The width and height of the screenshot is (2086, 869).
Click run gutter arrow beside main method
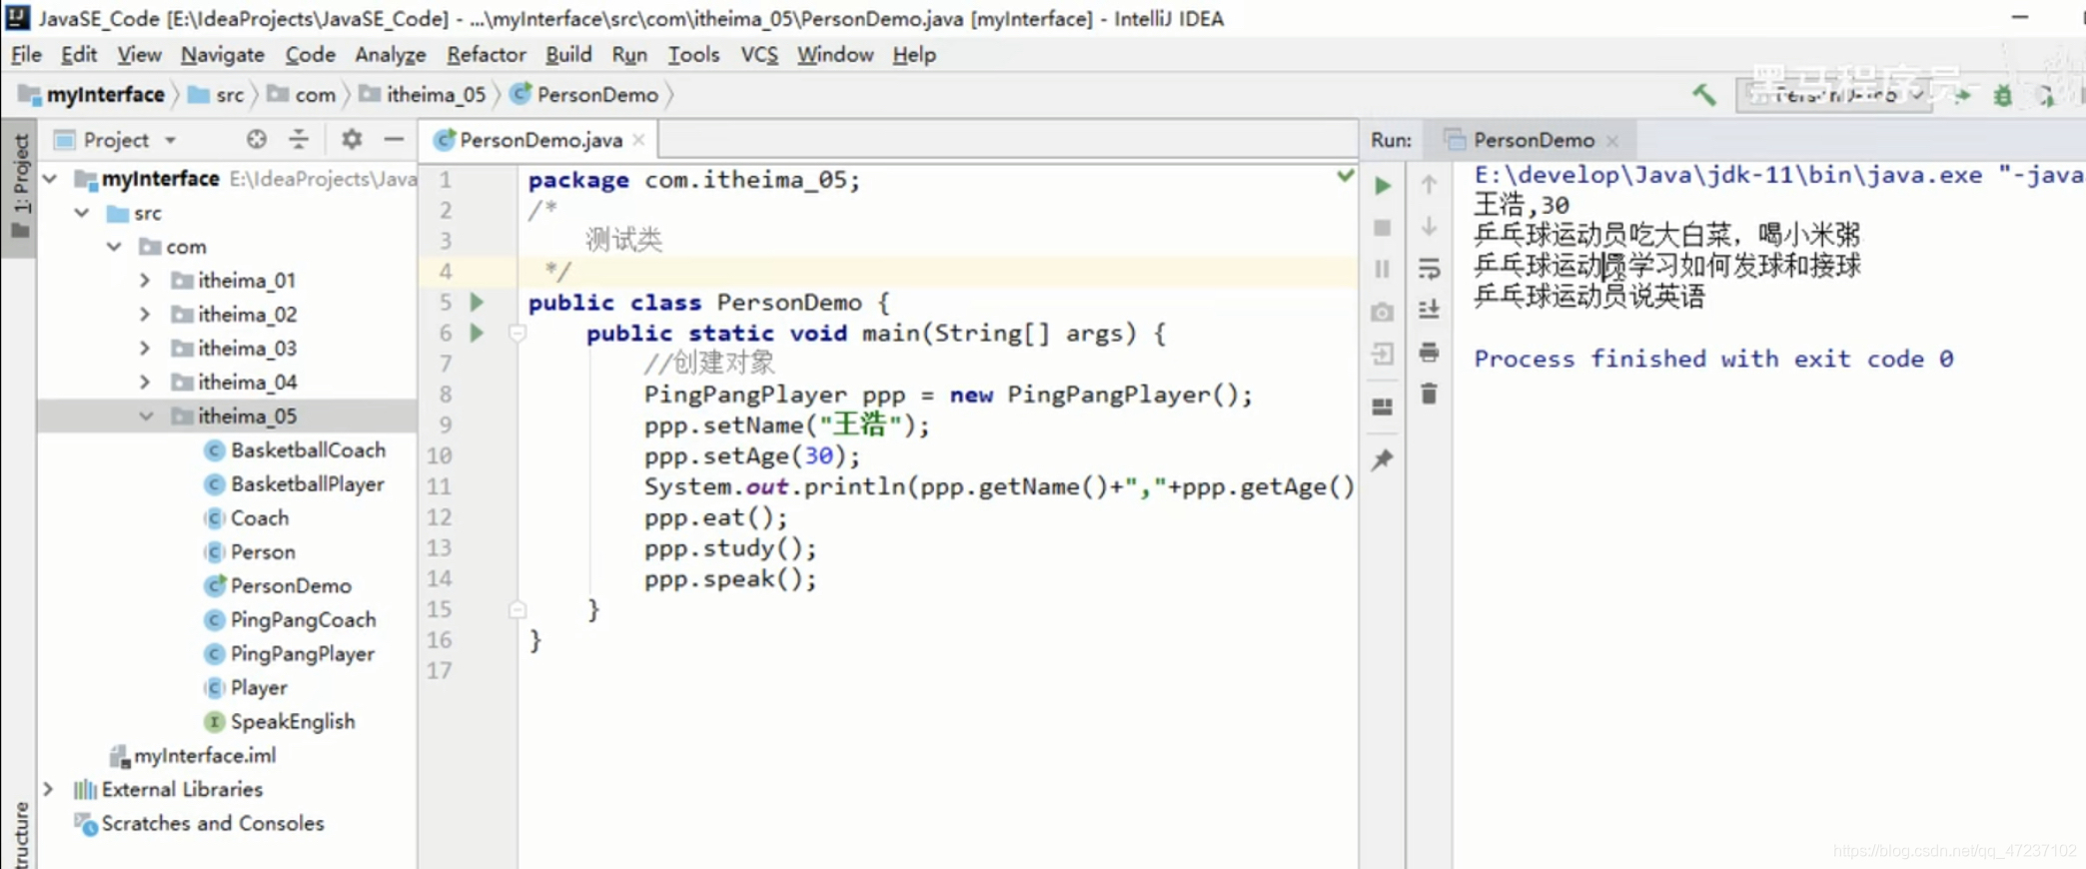click(477, 333)
